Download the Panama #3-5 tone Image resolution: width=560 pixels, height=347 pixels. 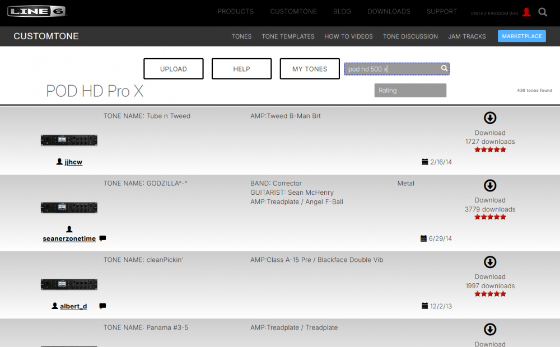point(490,329)
